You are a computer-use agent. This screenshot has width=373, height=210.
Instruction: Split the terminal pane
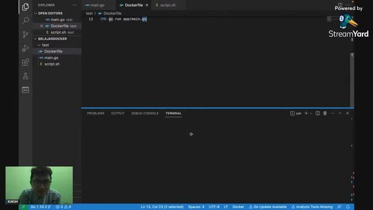click(x=318, y=113)
